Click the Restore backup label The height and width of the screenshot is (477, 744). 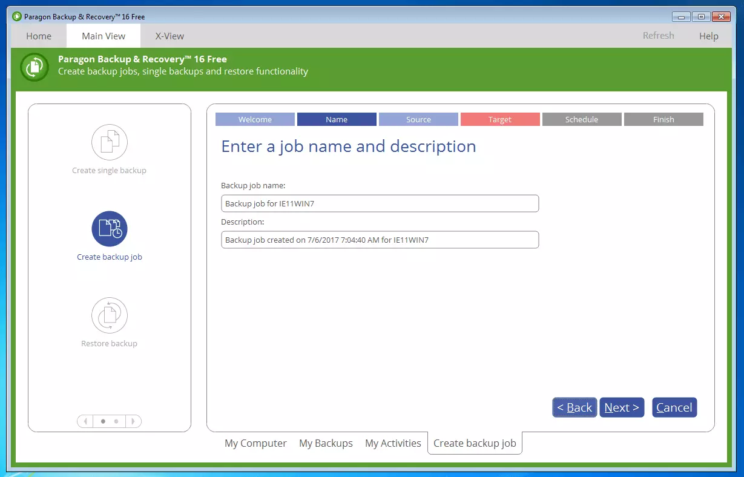tap(110, 343)
